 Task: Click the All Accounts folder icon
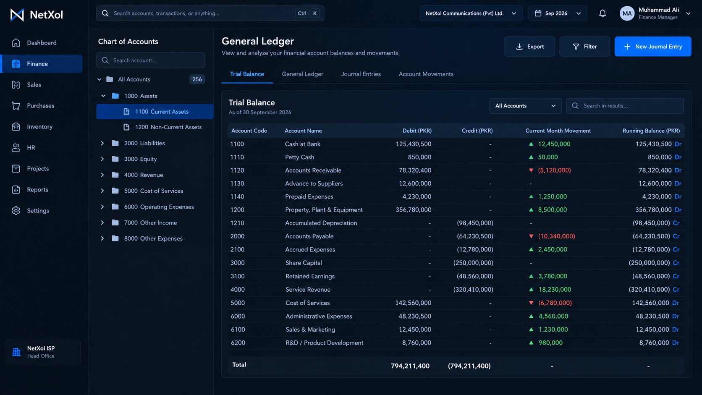click(110, 79)
